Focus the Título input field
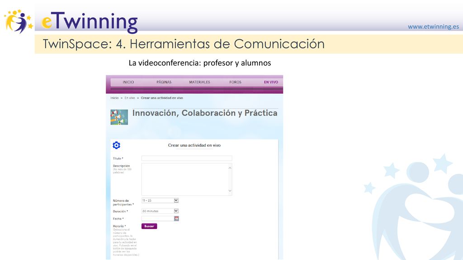The width and height of the screenshot is (463, 260). click(187, 158)
